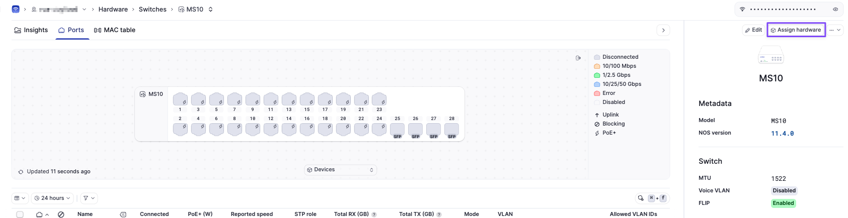The width and height of the screenshot is (848, 218).
Task: Select the Ports tab
Action: tap(71, 30)
